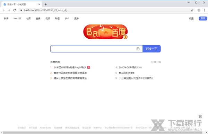Open the 地图 navigation link
Screen dimensions: 208x134
pyautogui.click(x=28, y=19)
